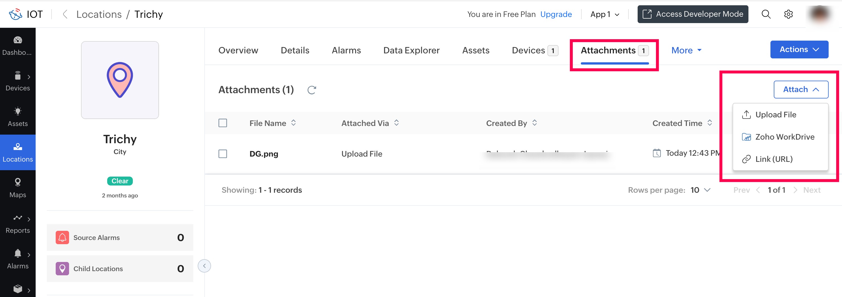Screen dimensions: 842x297
Task: Open the settings gear icon
Action: (x=788, y=14)
